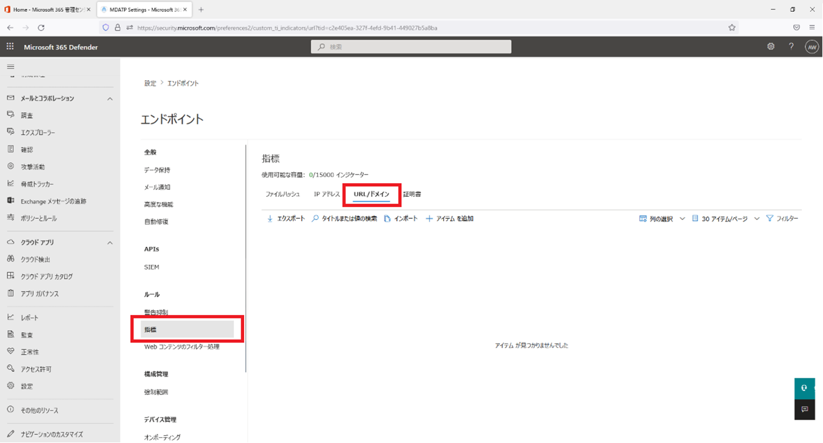This screenshot has width=823, height=443.
Task: Click the エクスポート button
Action: 286,219
